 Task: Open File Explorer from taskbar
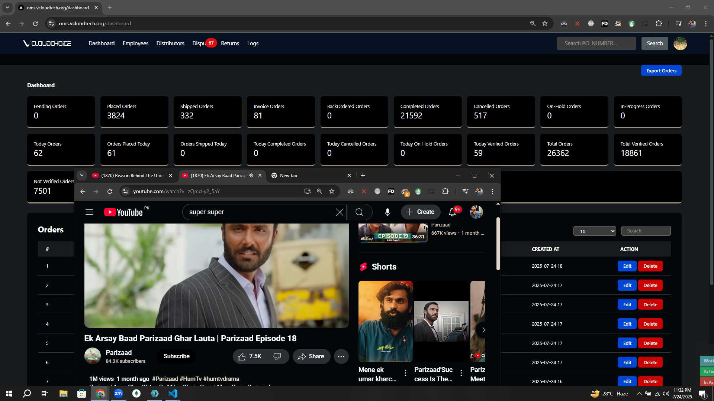(x=63, y=394)
